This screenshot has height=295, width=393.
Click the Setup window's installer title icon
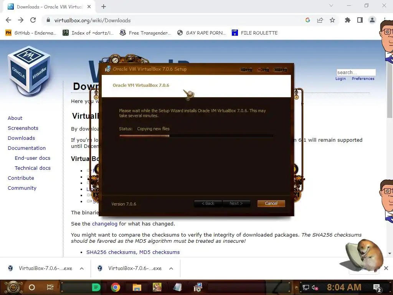pos(107,69)
